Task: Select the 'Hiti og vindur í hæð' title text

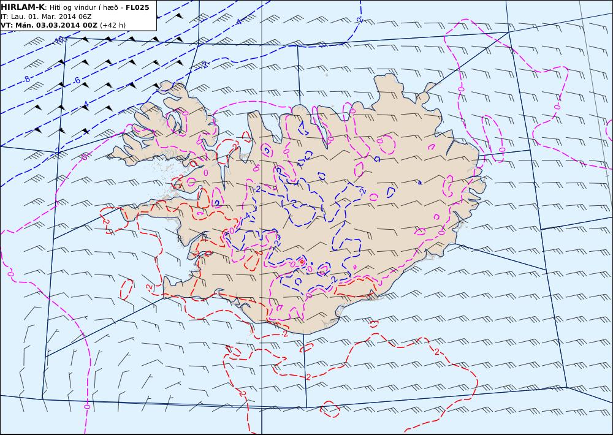Action: click(x=83, y=7)
